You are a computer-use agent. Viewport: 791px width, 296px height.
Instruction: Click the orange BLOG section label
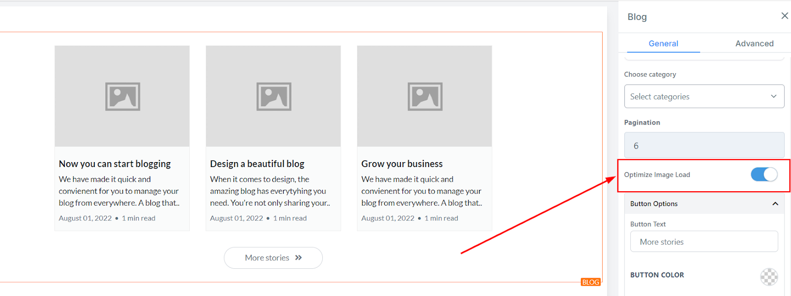pos(591,282)
